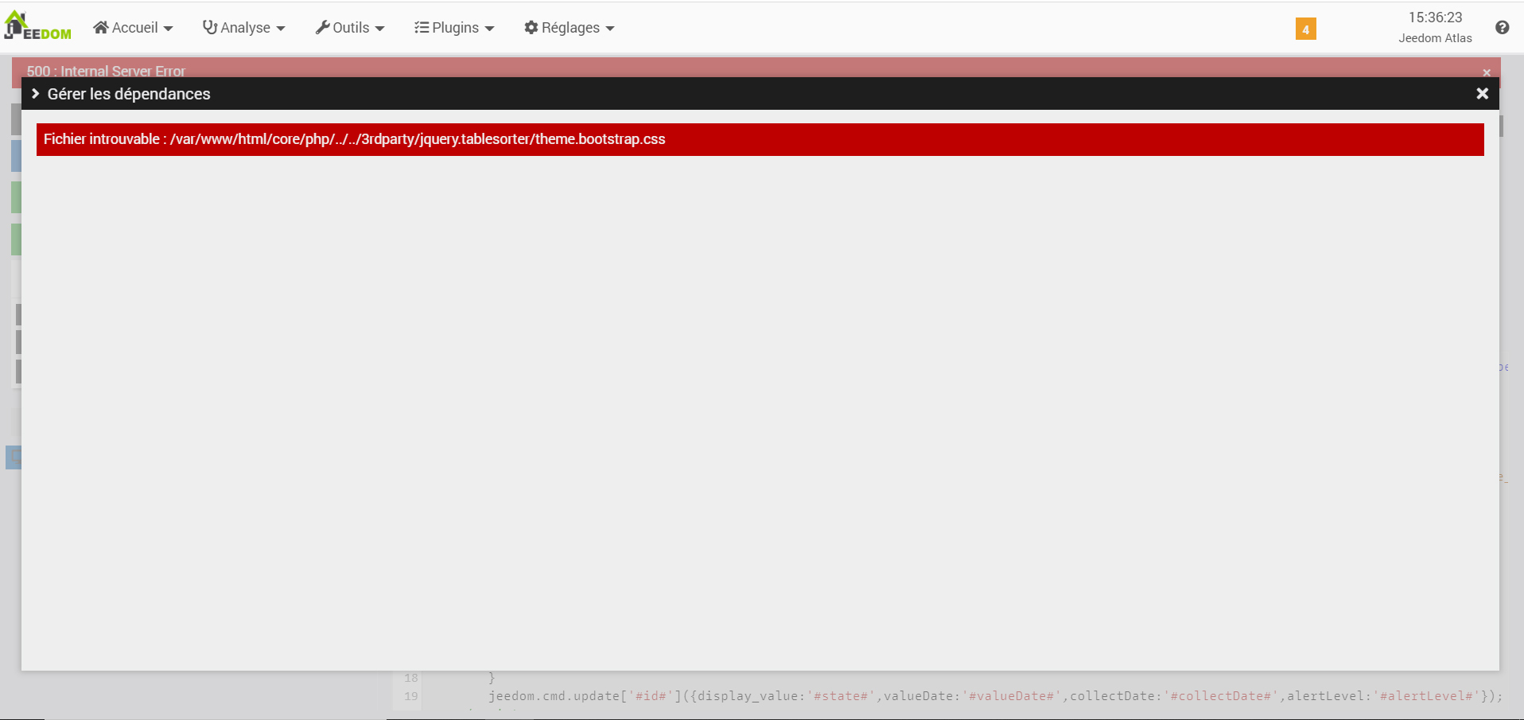Click the Jeedom Atlas name label
Image resolution: width=1524 pixels, height=720 pixels.
point(1435,38)
